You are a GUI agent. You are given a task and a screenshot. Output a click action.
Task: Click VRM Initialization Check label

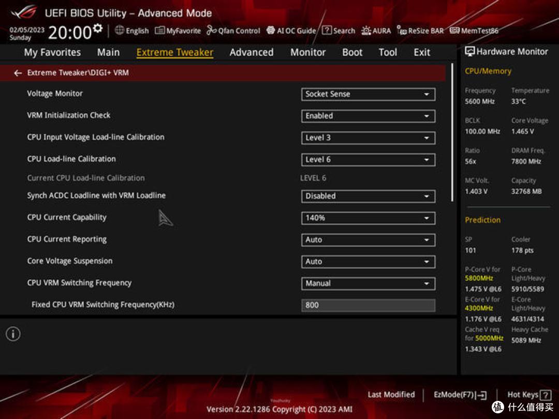point(69,115)
